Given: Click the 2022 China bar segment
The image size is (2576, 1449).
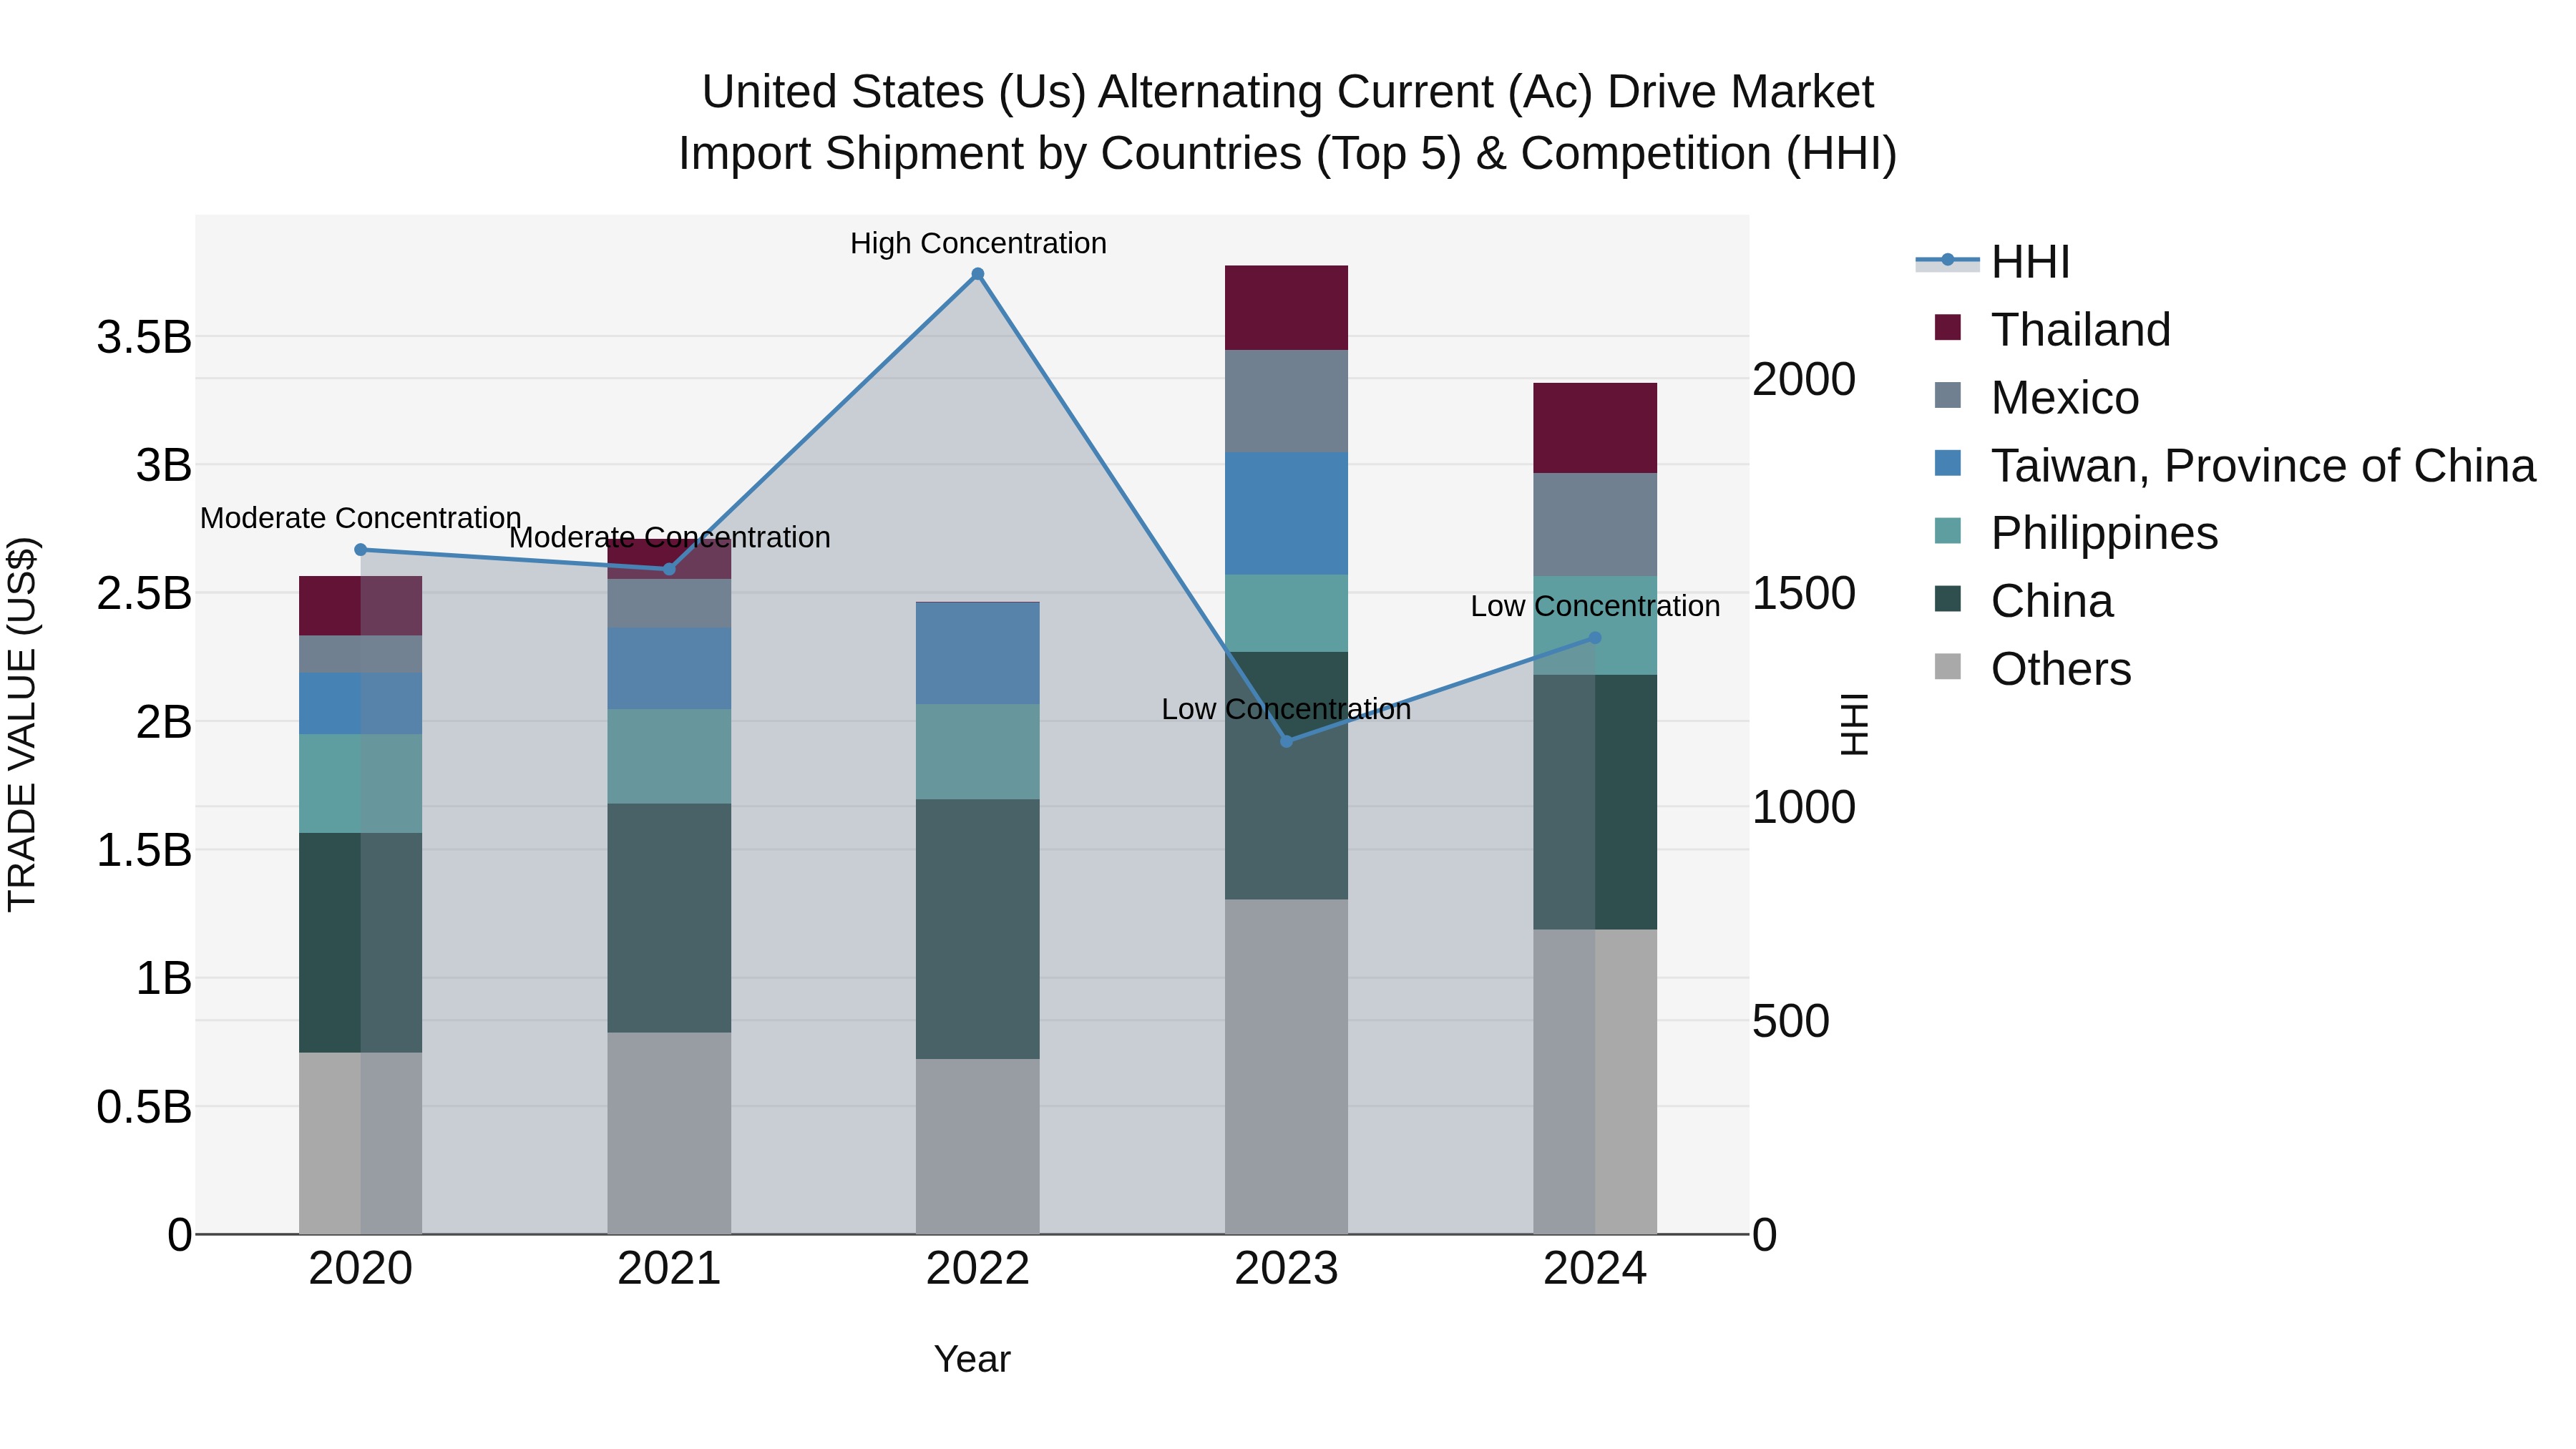Looking at the screenshot, I should pos(978,929).
